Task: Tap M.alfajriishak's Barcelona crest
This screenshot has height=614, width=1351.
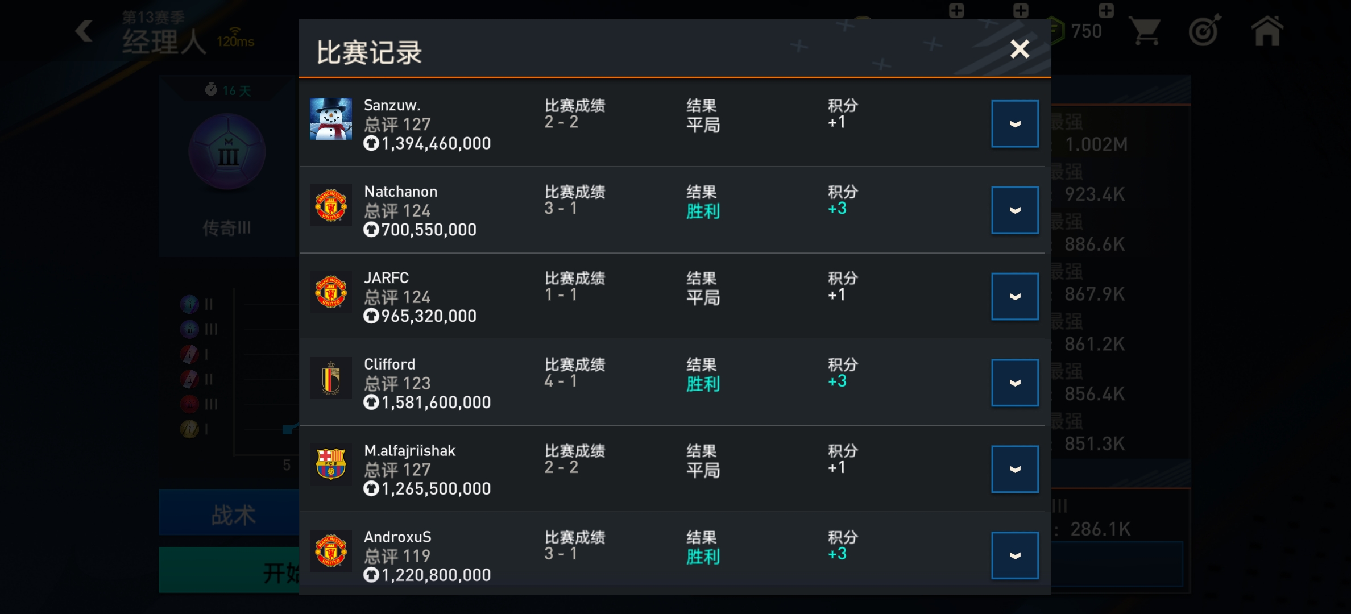Action: click(x=330, y=464)
